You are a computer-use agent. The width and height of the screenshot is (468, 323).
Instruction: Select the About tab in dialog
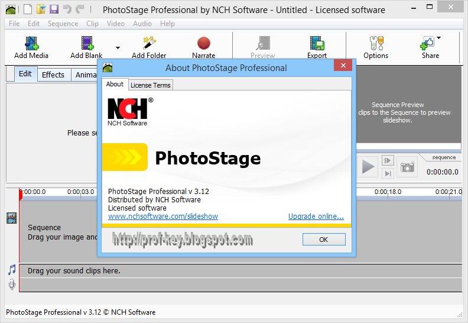tap(115, 84)
